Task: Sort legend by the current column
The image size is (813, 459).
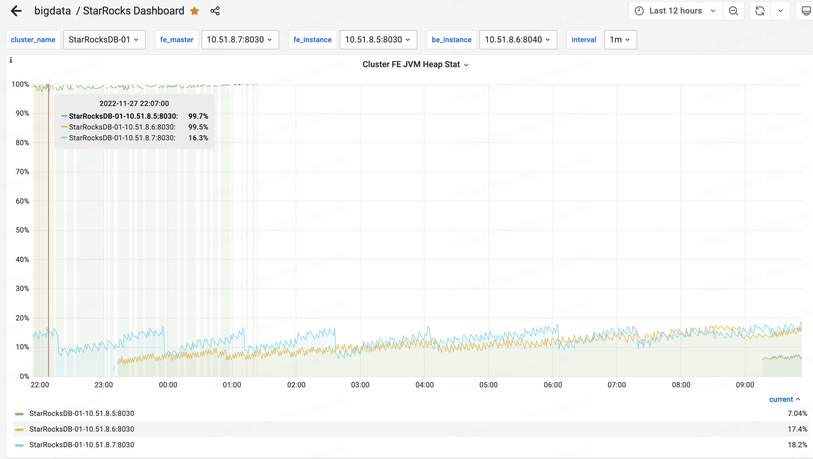Action: [785, 399]
